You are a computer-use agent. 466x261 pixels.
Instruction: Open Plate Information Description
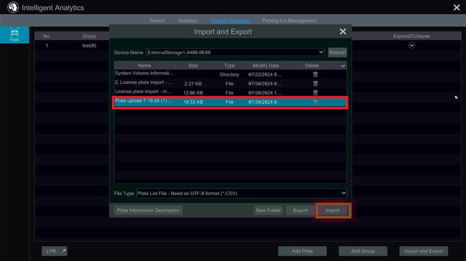coord(148,210)
